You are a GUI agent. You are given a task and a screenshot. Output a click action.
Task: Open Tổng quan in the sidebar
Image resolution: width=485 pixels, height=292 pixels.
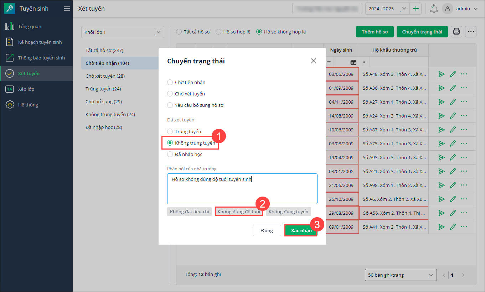pyautogui.click(x=36, y=26)
